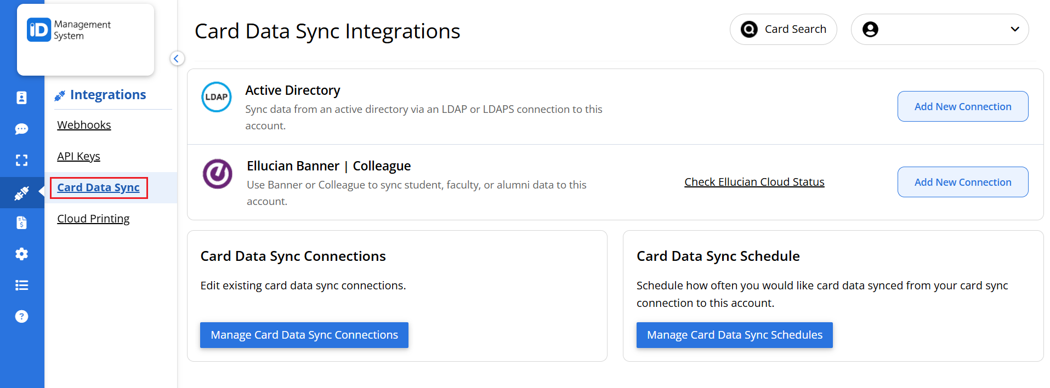Image resolution: width=1050 pixels, height=388 pixels.
Task: Add new Active Directory connection
Action: [962, 106]
